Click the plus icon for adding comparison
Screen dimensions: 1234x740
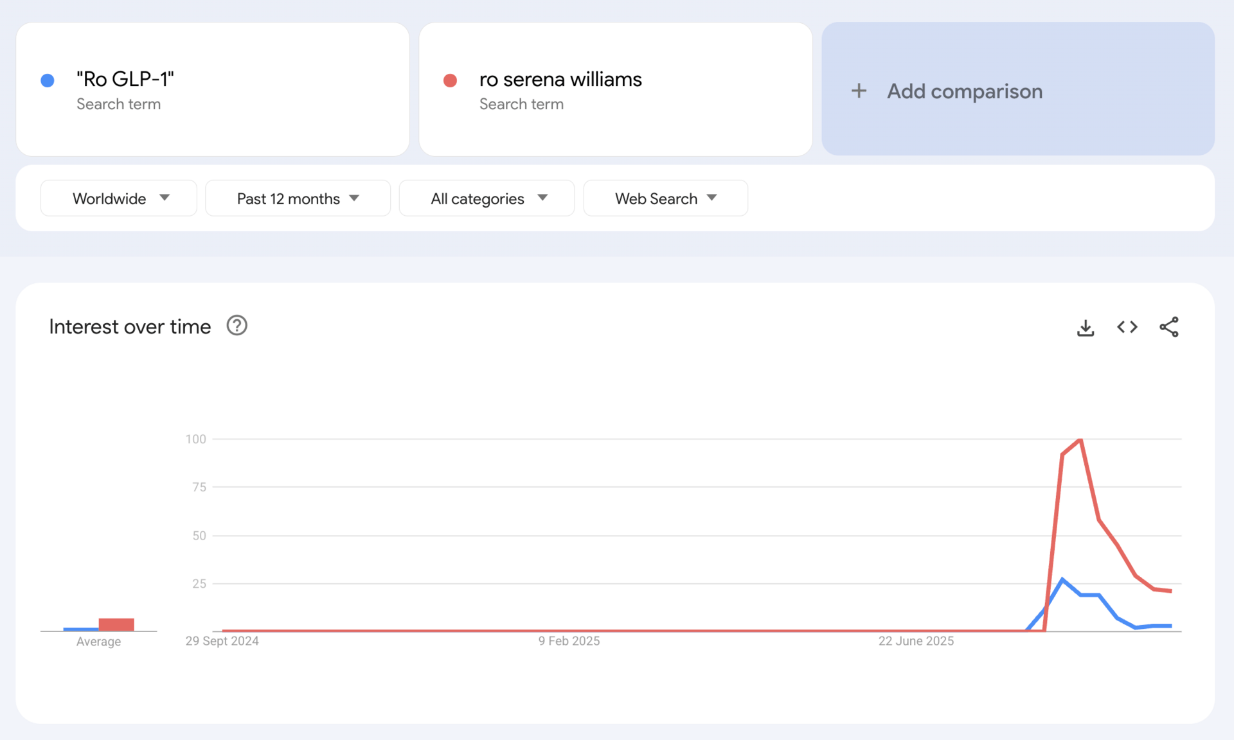tap(859, 91)
